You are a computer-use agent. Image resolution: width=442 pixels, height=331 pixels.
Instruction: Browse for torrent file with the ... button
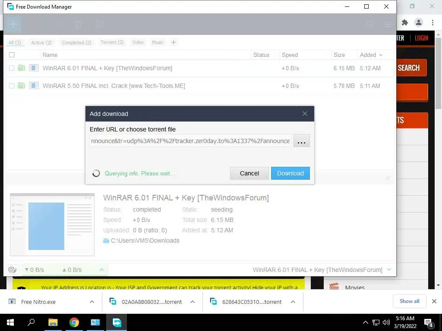302,141
